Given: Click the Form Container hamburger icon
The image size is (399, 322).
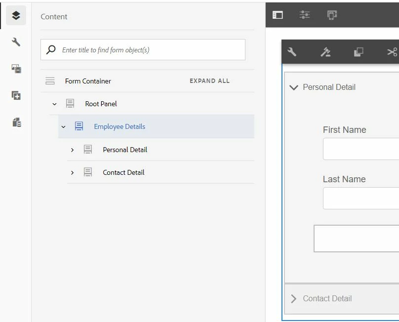Looking at the screenshot, I should coord(50,81).
